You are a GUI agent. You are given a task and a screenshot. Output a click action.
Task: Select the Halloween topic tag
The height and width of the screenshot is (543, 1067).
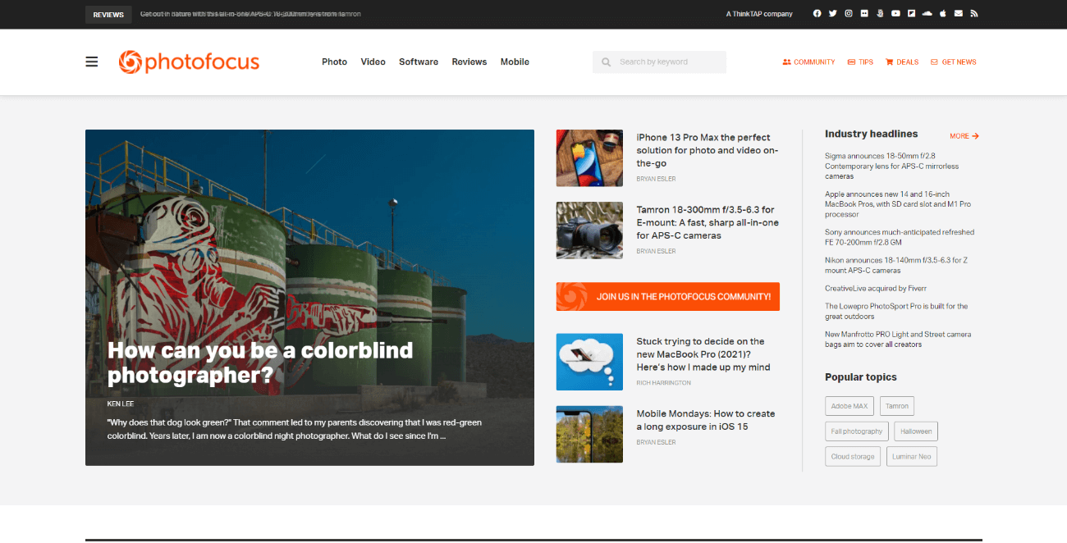916,431
